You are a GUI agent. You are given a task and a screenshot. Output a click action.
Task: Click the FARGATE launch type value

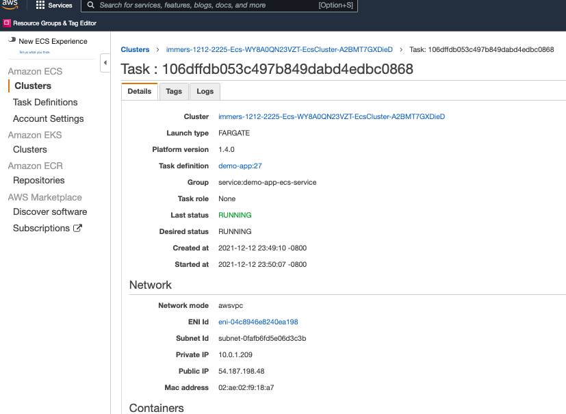(x=234, y=133)
